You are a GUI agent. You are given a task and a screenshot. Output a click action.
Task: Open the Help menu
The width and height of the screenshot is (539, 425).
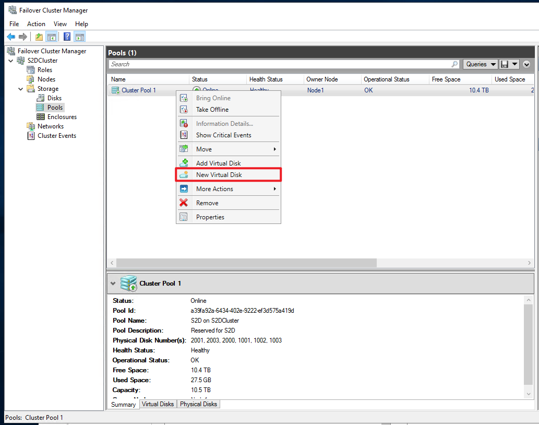[x=81, y=23]
